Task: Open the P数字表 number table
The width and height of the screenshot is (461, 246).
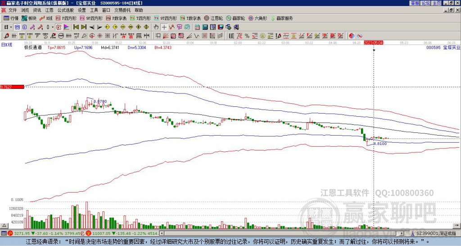Action: pos(117,18)
